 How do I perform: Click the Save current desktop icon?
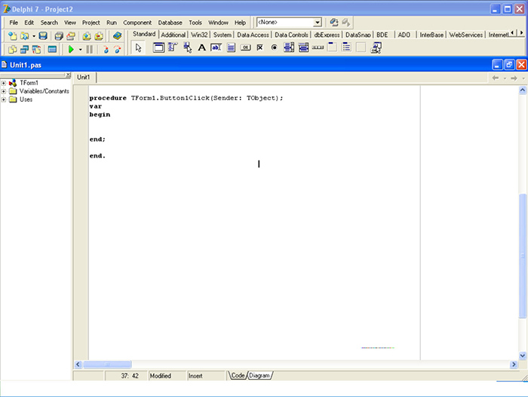pyautogui.click(x=334, y=23)
